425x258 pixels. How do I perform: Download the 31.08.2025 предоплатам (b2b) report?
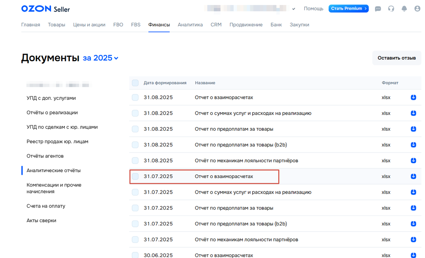click(413, 144)
